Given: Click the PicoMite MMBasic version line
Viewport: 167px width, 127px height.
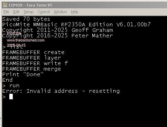Looking at the screenshot, I should coord(76,25).
